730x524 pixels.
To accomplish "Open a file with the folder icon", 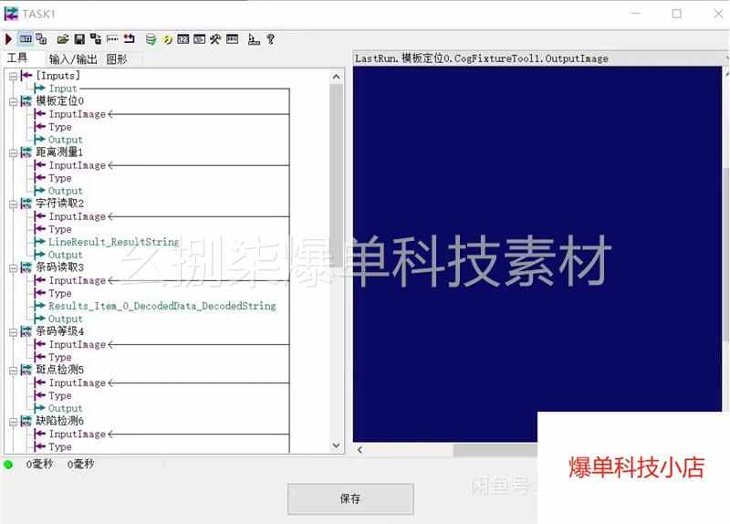I will pos(63,39).
